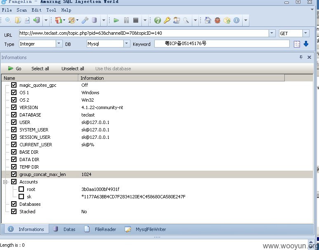
Task: Open the Edit menu
Action: tap(36, 10)
